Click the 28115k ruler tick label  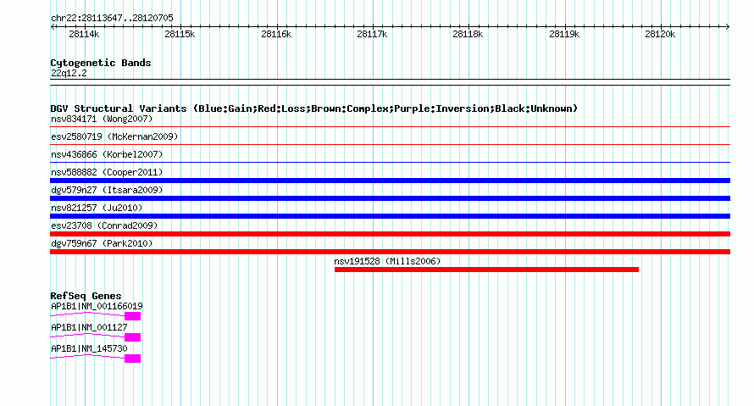pos(180,34)
